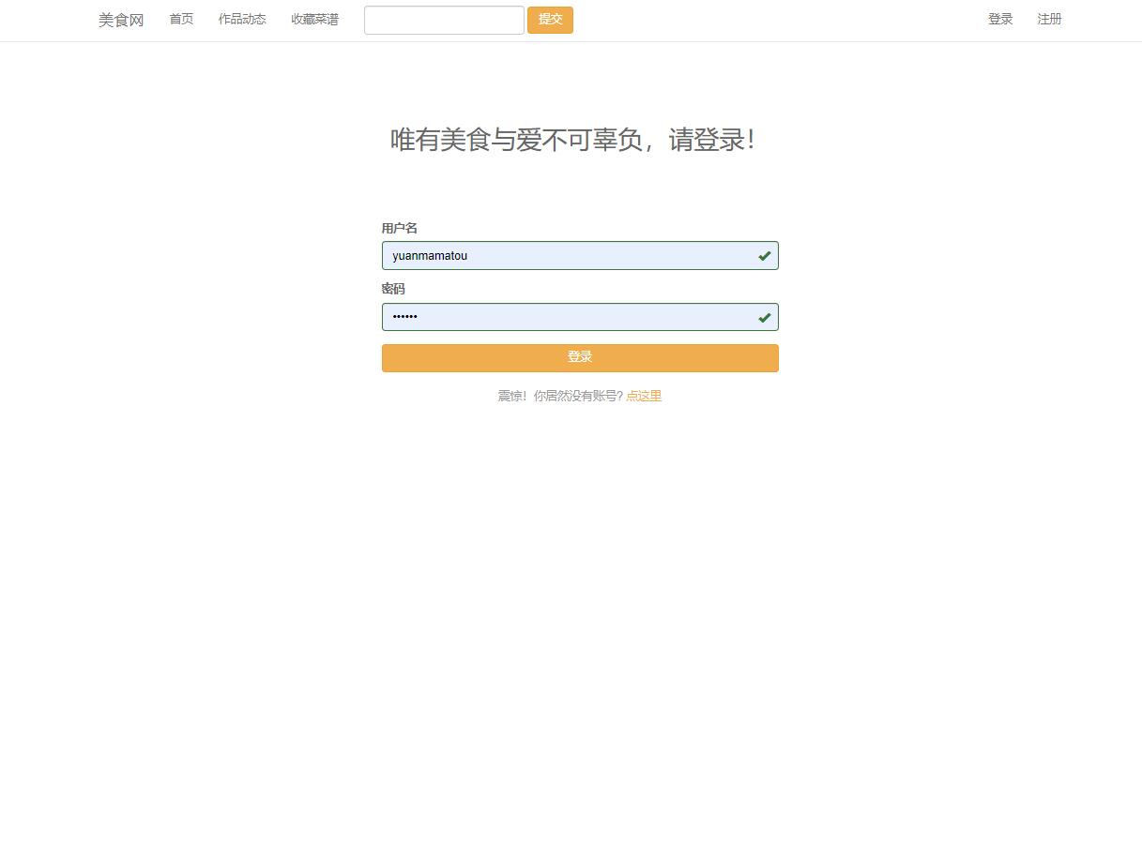Click the yuanmamatou text inside the username box
This screenshot has width=1142, height=858.
click(429, 255)
